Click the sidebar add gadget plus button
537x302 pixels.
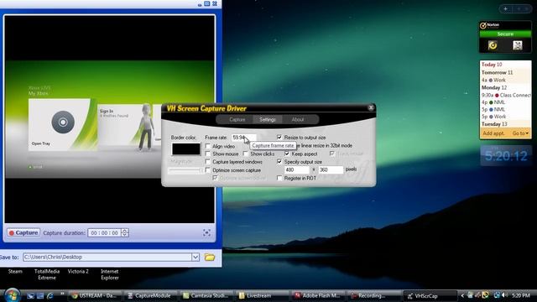[505, 9]
